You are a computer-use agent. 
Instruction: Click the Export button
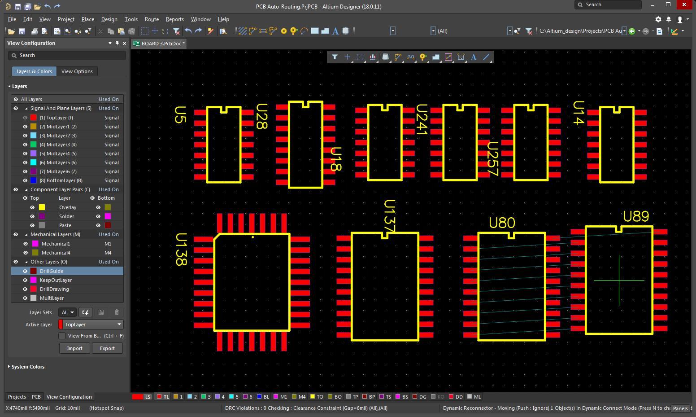[x=107, y=348]
